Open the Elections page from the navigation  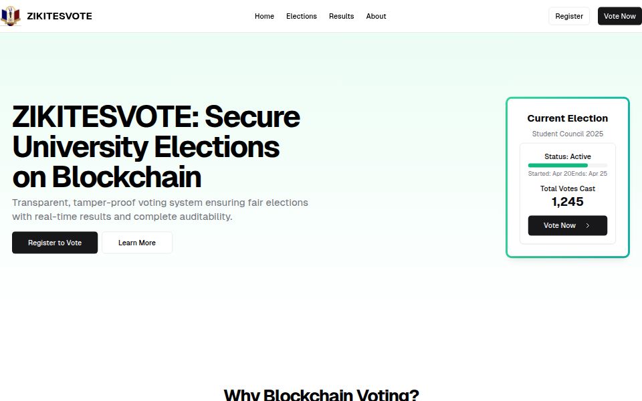tap(301, 16)
